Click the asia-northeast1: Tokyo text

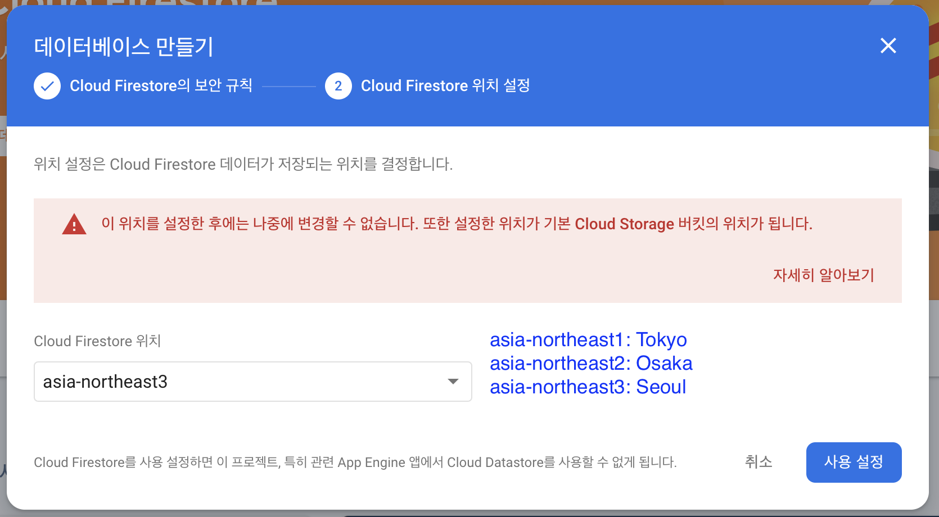coord(588,340)
